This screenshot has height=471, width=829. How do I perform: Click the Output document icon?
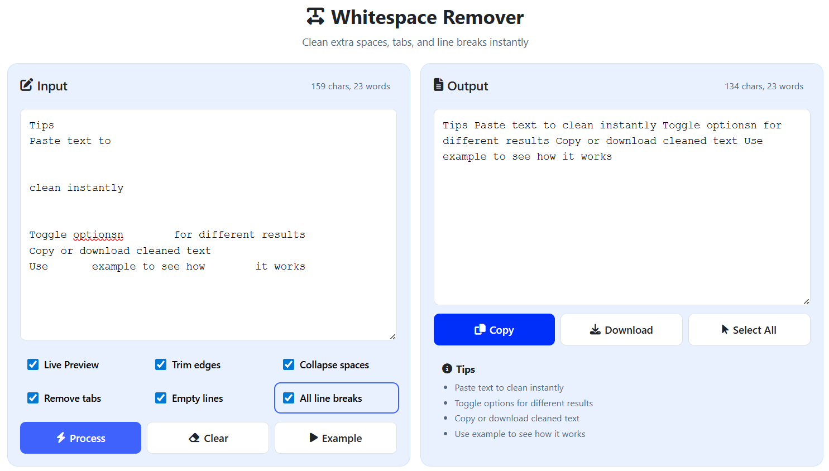pos(439,85)
